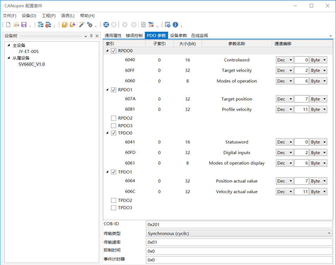Screen dimensions: 336x265
Task: Click the yellow package icon
Action: click(x=65, y=25)
